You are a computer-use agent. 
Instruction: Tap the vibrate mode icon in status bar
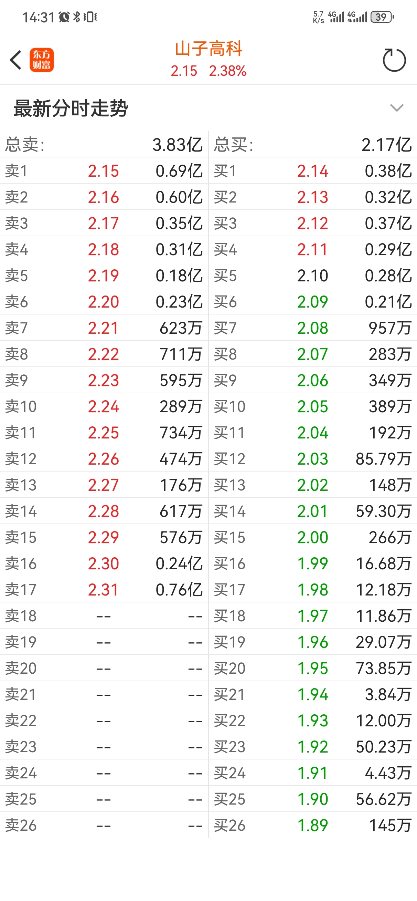click(x=90, y=17)
